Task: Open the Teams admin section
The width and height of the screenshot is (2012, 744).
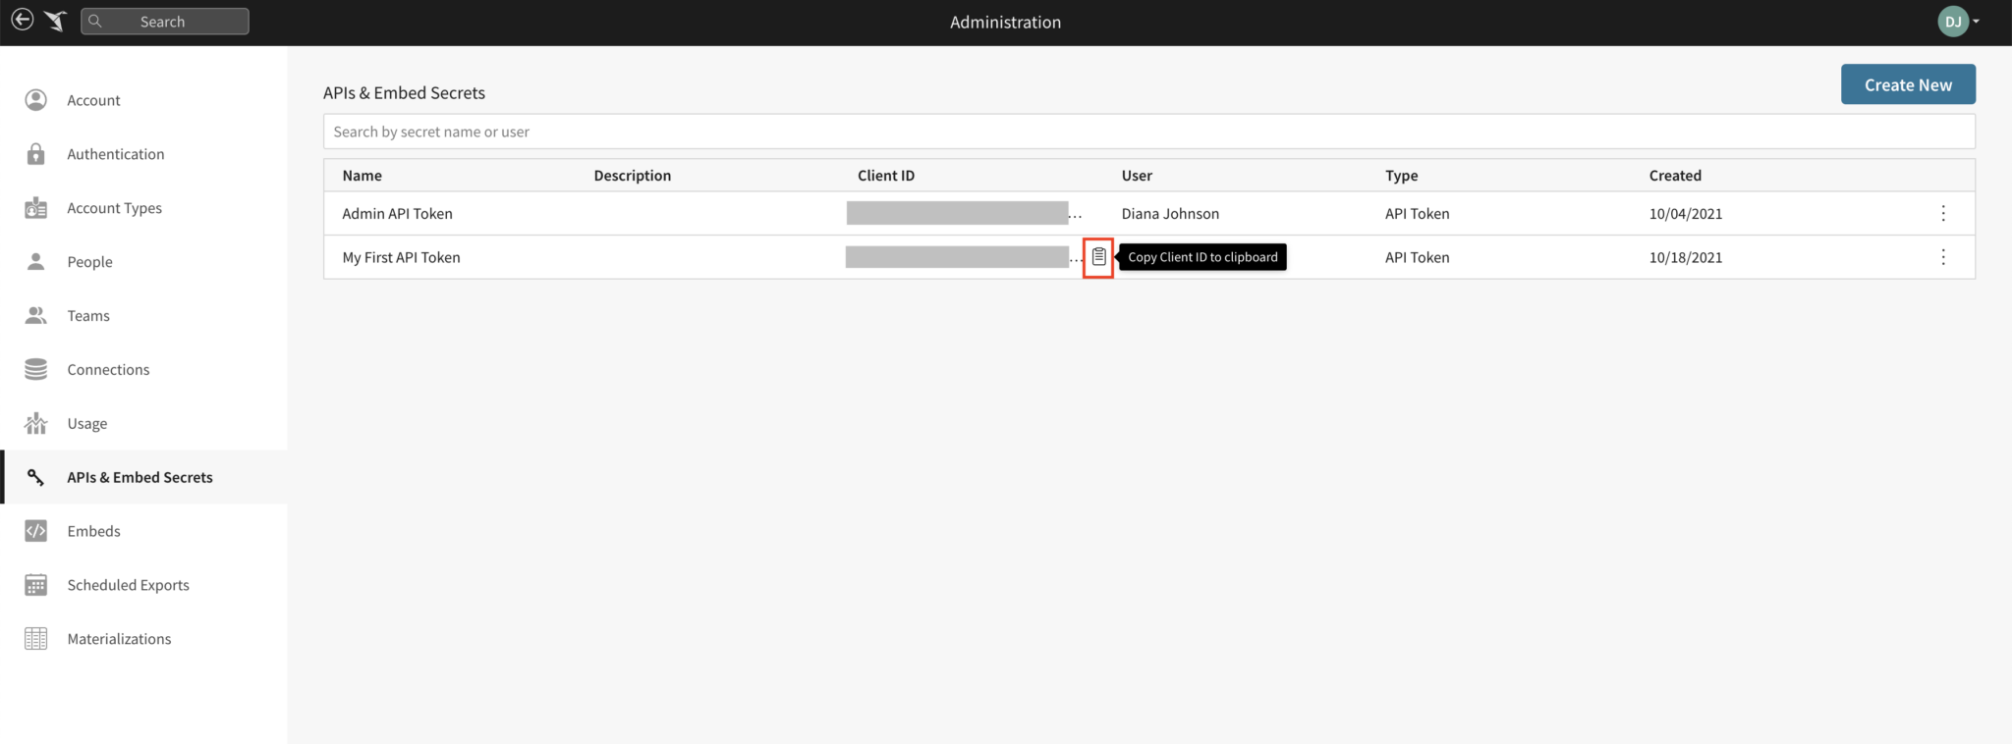Action: 88,316
